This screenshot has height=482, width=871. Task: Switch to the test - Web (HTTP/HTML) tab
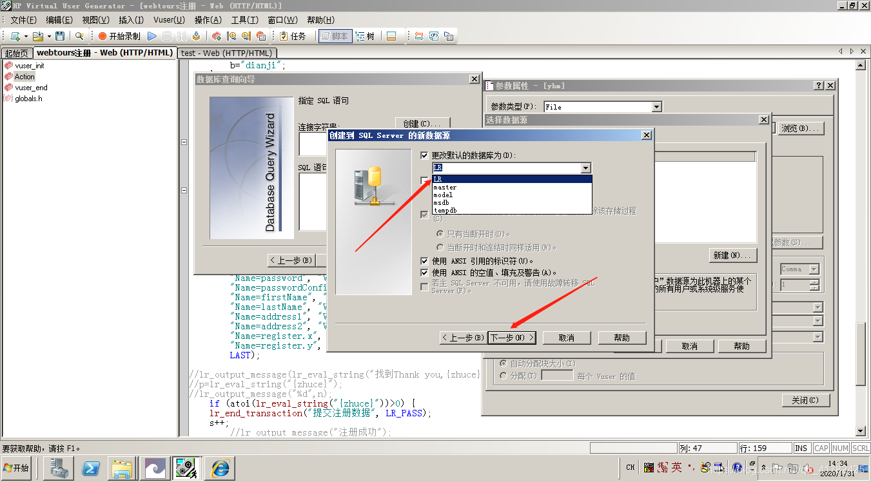227,53
